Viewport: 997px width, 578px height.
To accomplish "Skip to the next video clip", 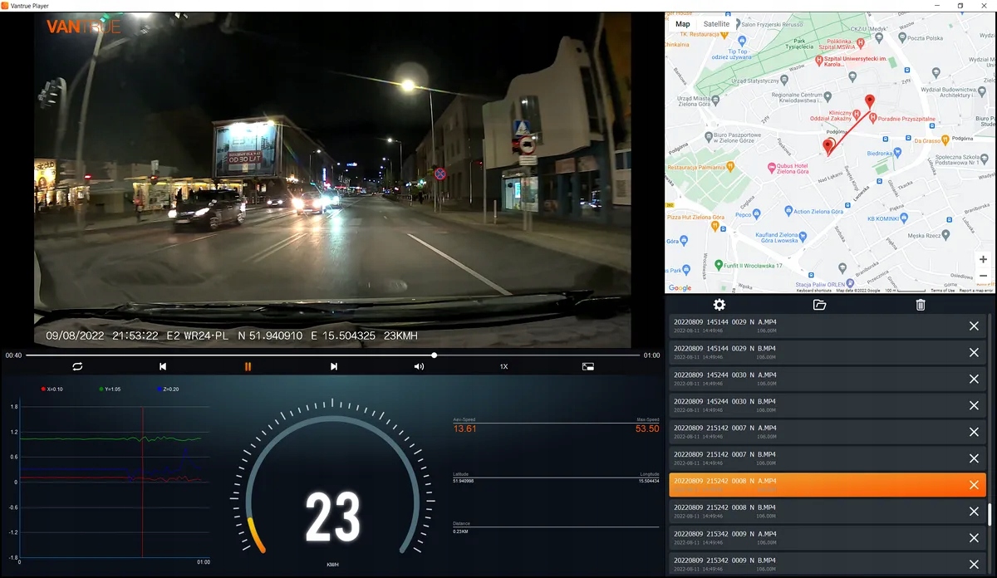I will point(334,366).
